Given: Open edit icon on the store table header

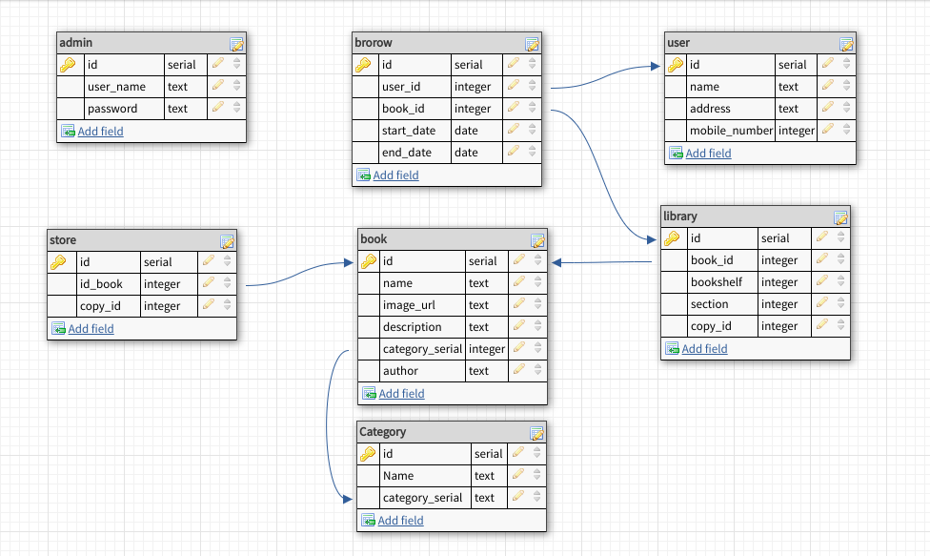Looking at the screenshot, I should (227, 241).
